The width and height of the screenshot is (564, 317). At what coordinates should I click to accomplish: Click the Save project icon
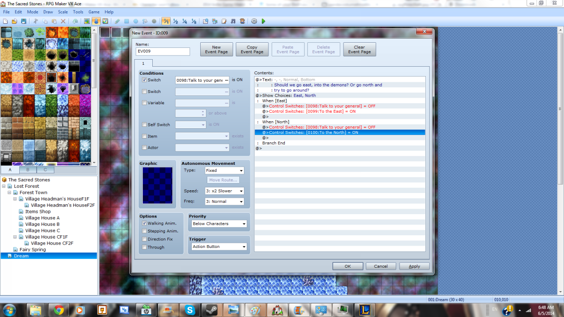[x=23, y=21]
